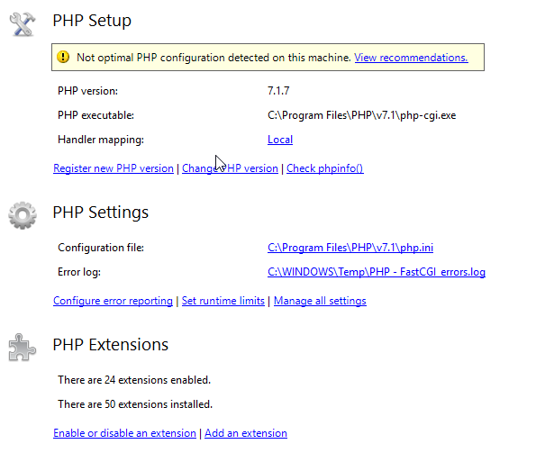This screenshot has width=536, height=471.
Task: Click the PHP Settings heading
Action: point(101,213)
